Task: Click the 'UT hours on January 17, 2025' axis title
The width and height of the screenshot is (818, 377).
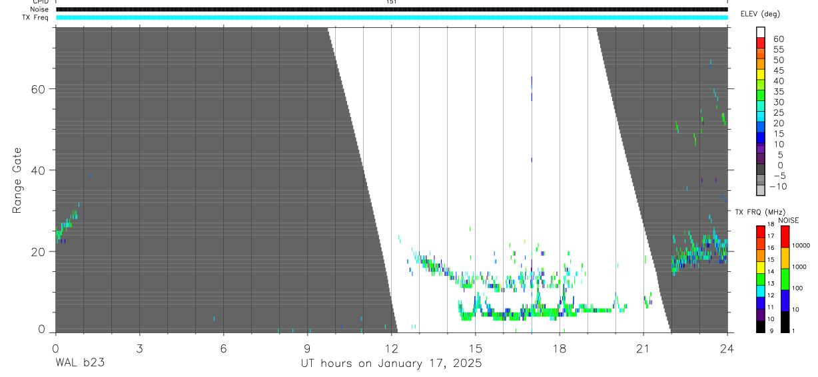Action: [390, 364]
